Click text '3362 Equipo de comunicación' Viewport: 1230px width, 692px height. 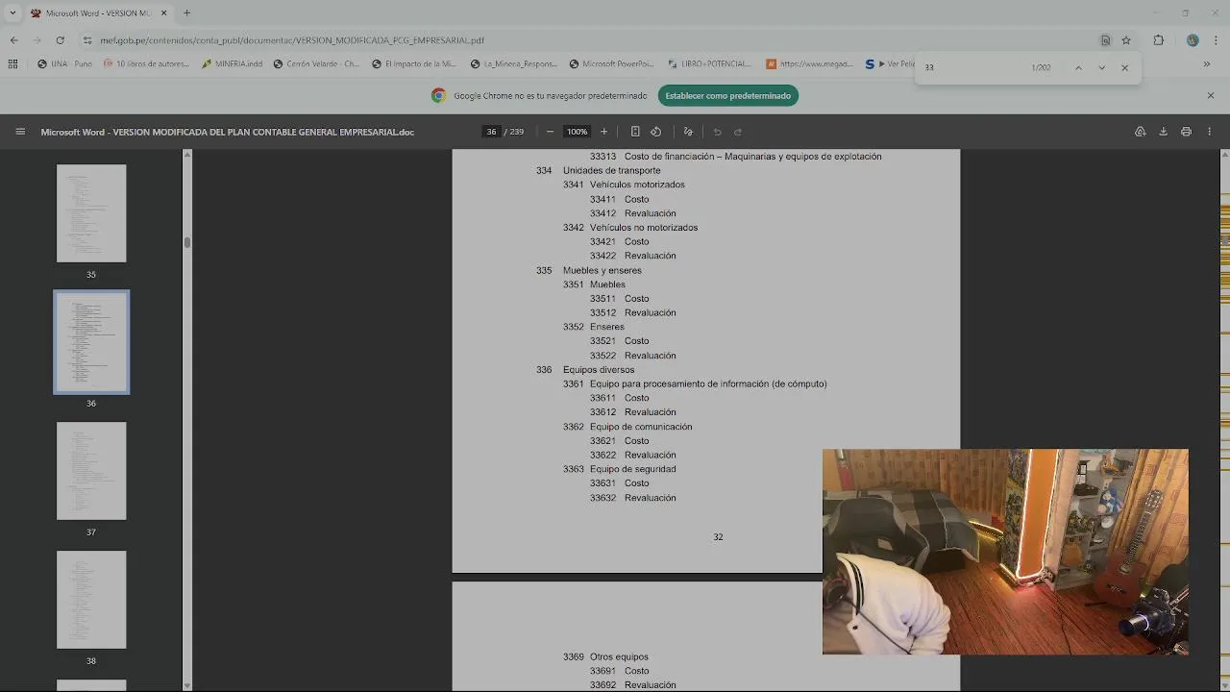pos(627,427)
